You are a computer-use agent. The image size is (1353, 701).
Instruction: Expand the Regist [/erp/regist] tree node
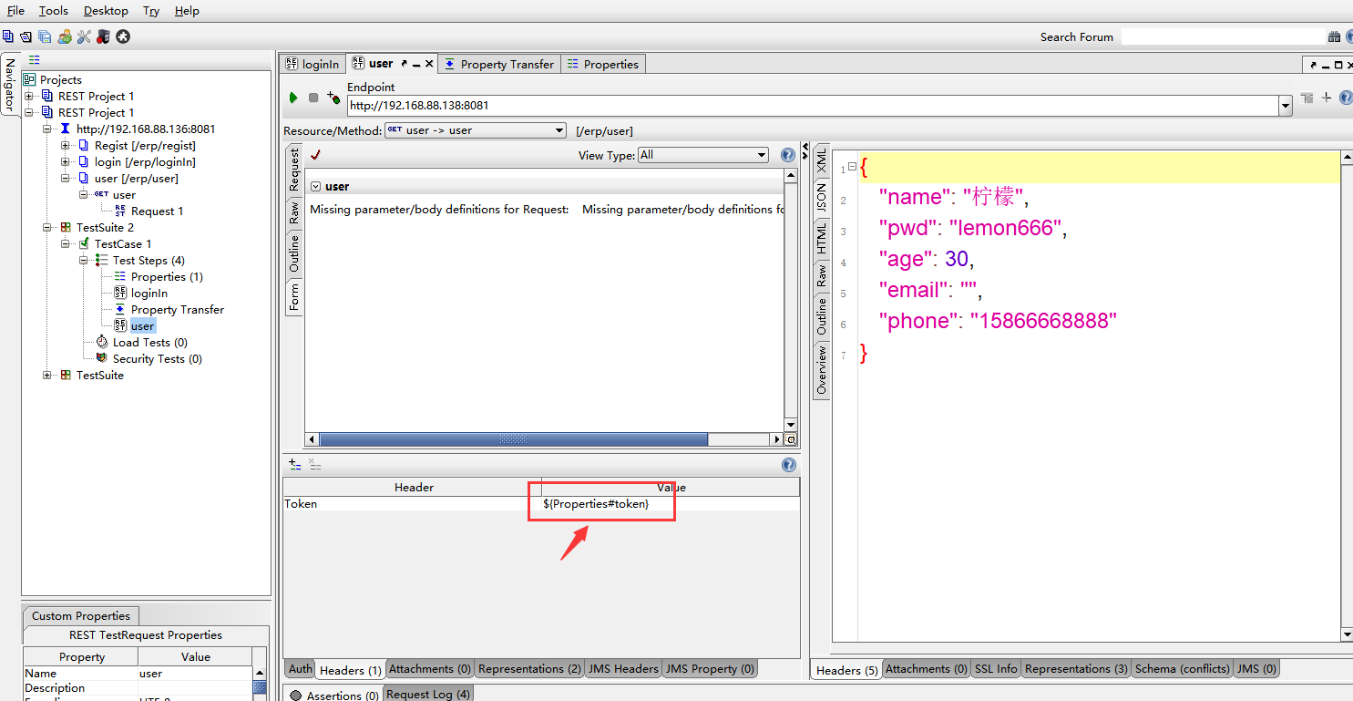pyautogui.click(x=65, y=146)
